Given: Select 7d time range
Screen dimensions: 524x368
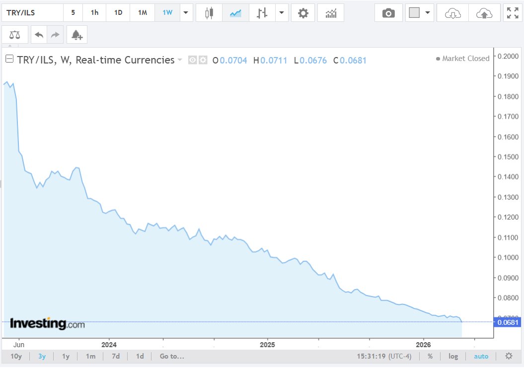Looking at the screenshot, I should [x=116, y=356].
